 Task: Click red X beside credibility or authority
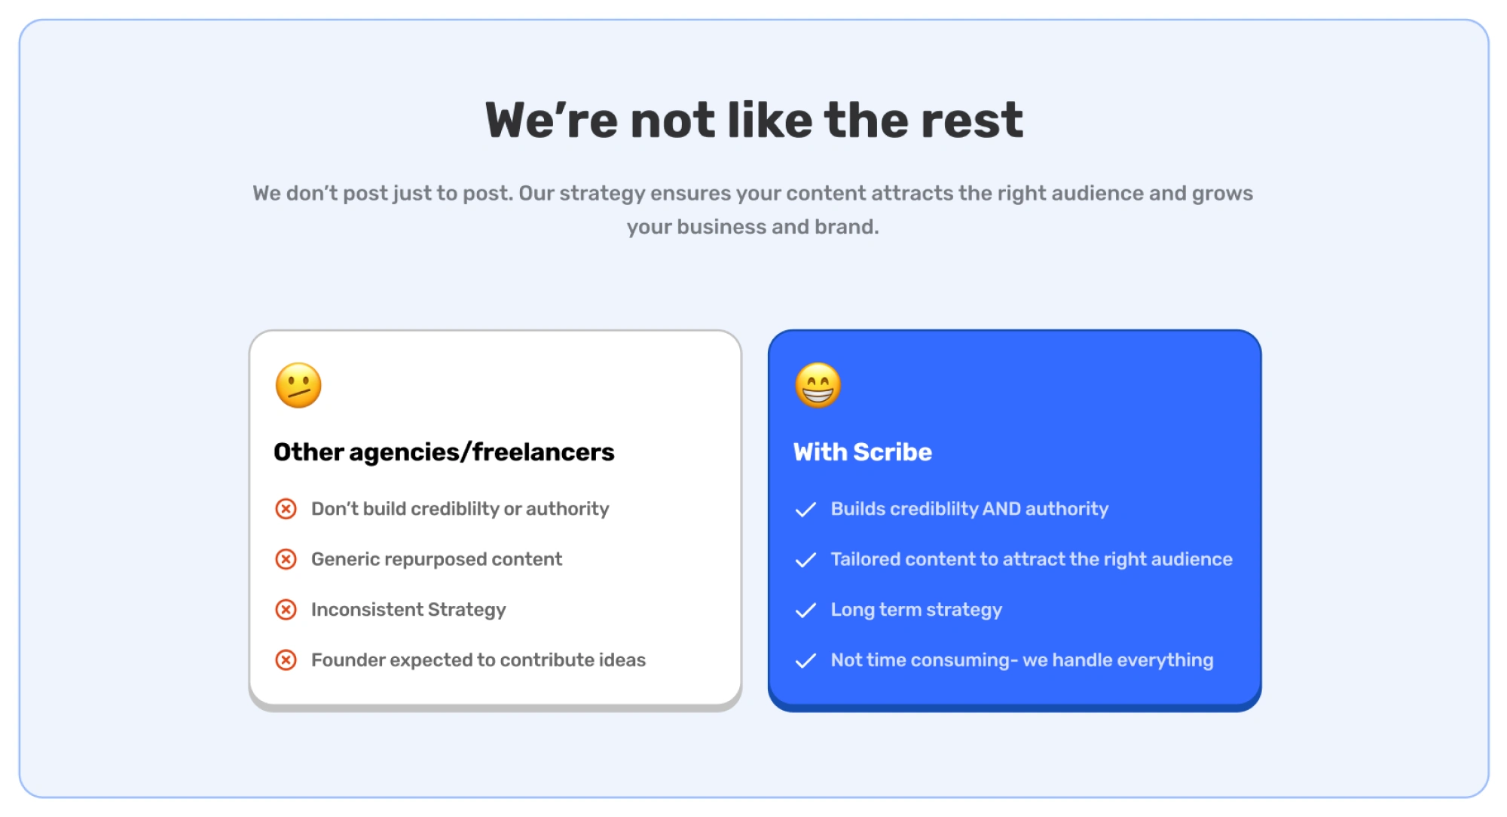pos(286,509)
